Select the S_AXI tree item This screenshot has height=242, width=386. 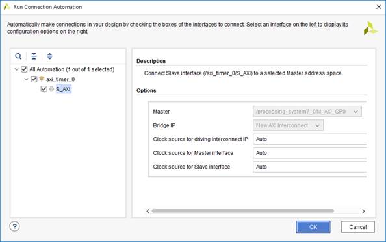[63, 89]
